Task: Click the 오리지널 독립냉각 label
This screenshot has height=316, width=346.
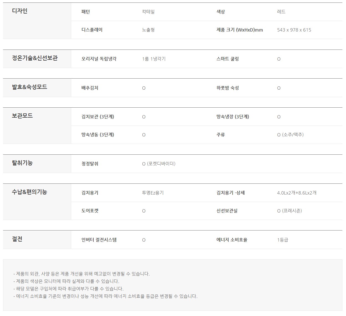Action: click(x=99, y=59)
